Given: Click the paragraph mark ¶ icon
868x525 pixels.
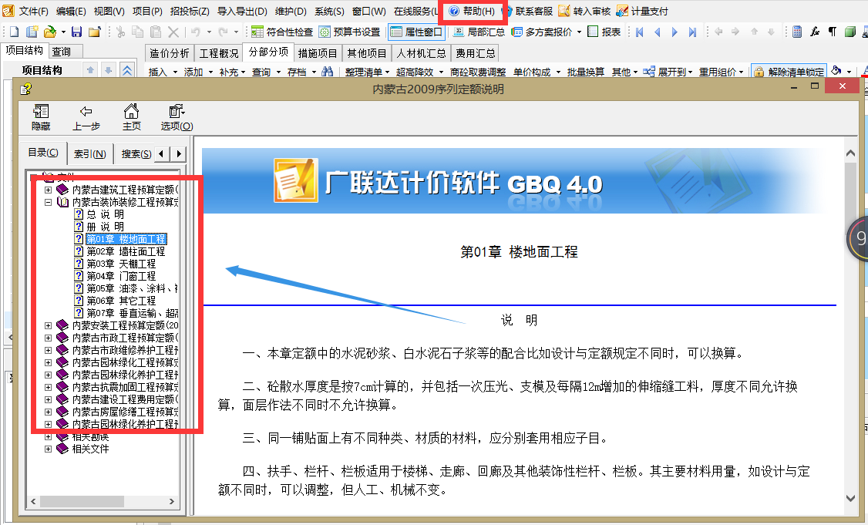Looking at the screenshot, I should pyautogui.click(x=832, y=32).
